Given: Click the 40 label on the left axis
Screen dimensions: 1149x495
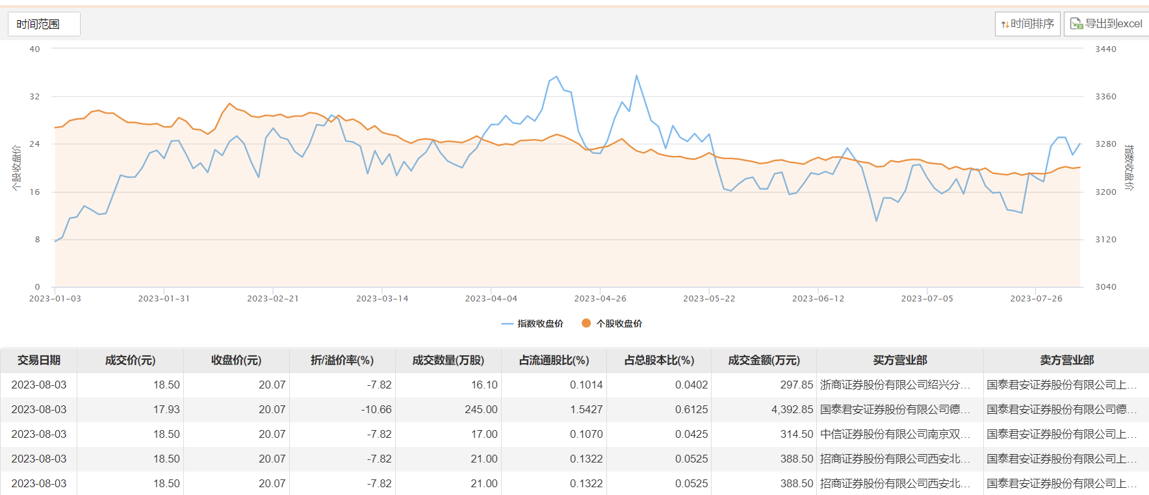Looking at the screenshot, I should point(35,49).
